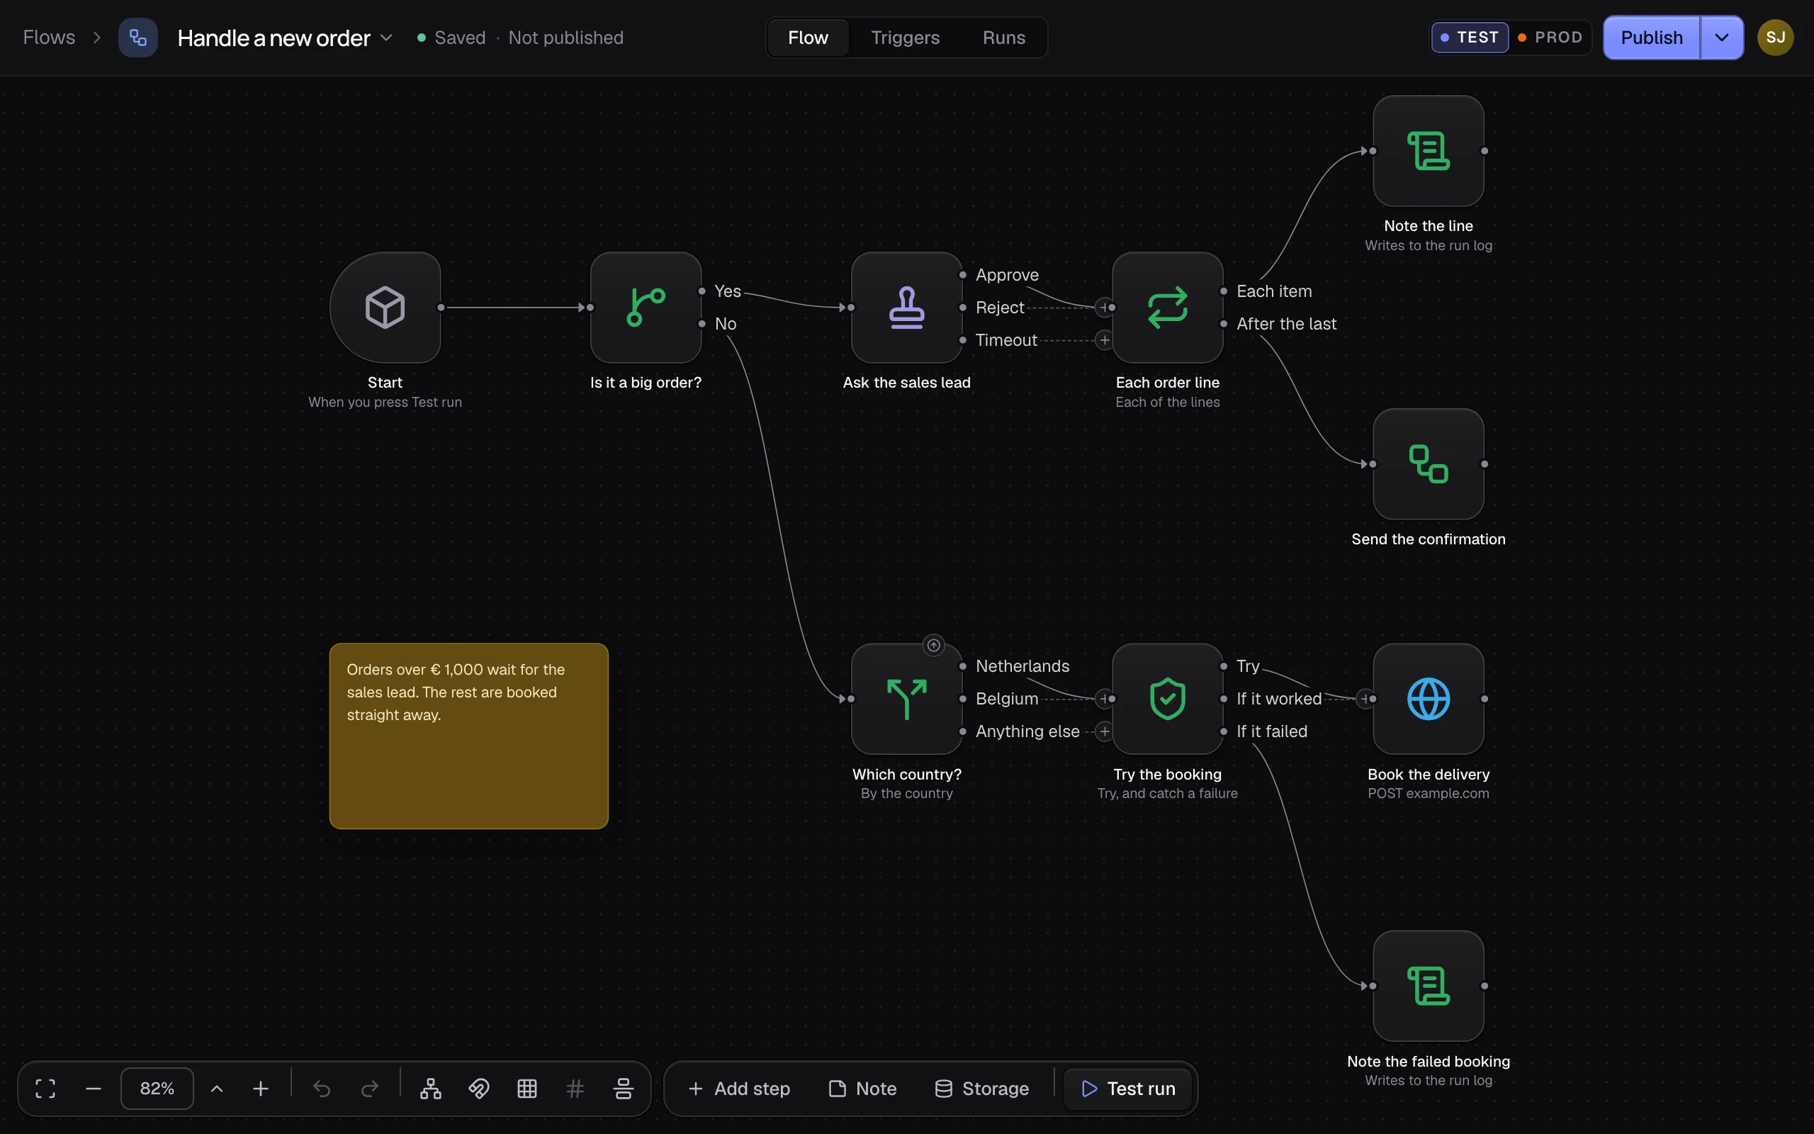Click the align-center distribute icon
Viewport: 1814px width, 1134px height.
623,1088
